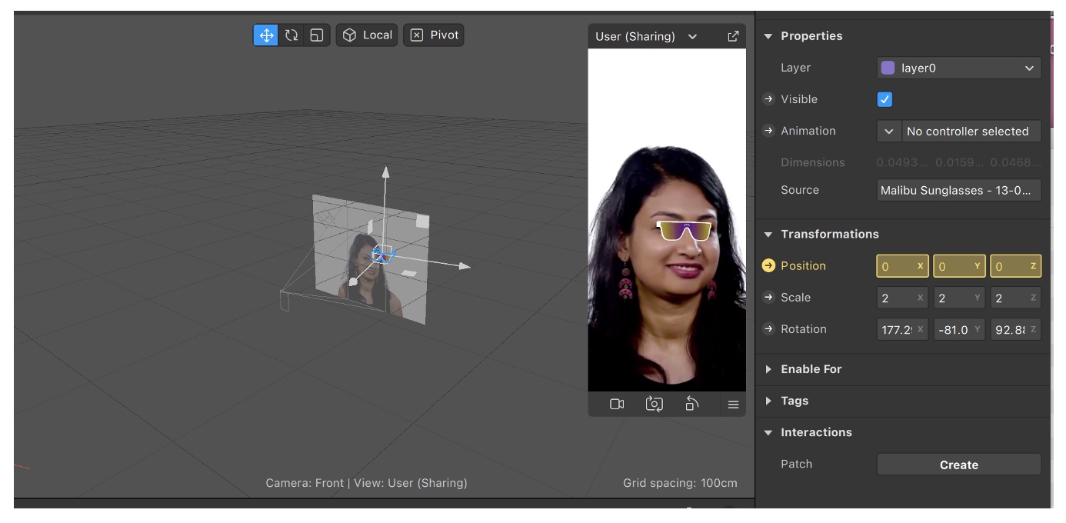Screen dimensions: 1066x523
Task: Click the Create patch button
Action: click(959, 465)
